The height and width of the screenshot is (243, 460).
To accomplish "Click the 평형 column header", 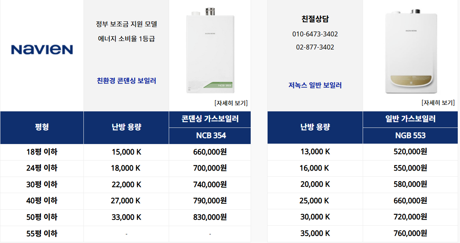I will click(42, 127).
